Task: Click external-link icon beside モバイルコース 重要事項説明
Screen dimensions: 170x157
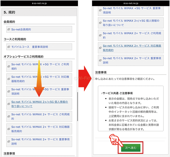Action: [x=9, y=47]
